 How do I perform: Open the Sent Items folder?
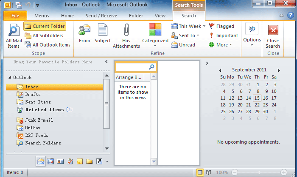34,102
